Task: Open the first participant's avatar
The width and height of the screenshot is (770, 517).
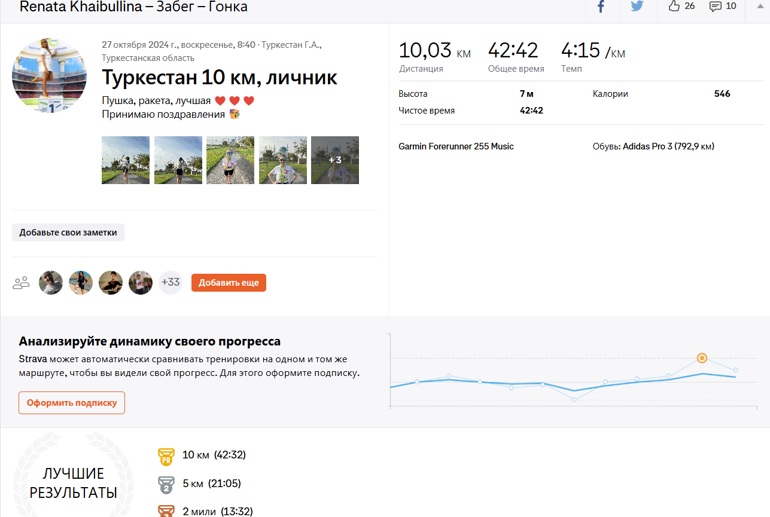Action: click(x=51, y=283)
